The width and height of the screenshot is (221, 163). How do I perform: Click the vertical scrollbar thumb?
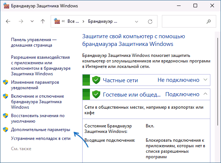pyautogui.click(x=218, y=81)
